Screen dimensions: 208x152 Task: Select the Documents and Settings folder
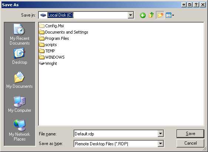(64, 32)
